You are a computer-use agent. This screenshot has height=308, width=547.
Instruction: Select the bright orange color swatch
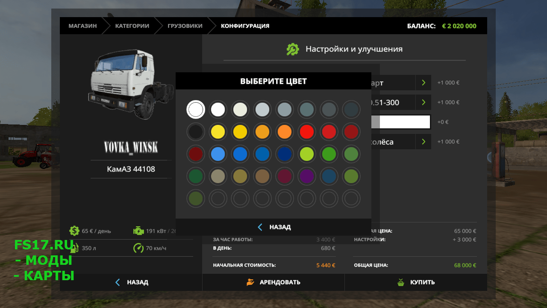tap(285, 132)
